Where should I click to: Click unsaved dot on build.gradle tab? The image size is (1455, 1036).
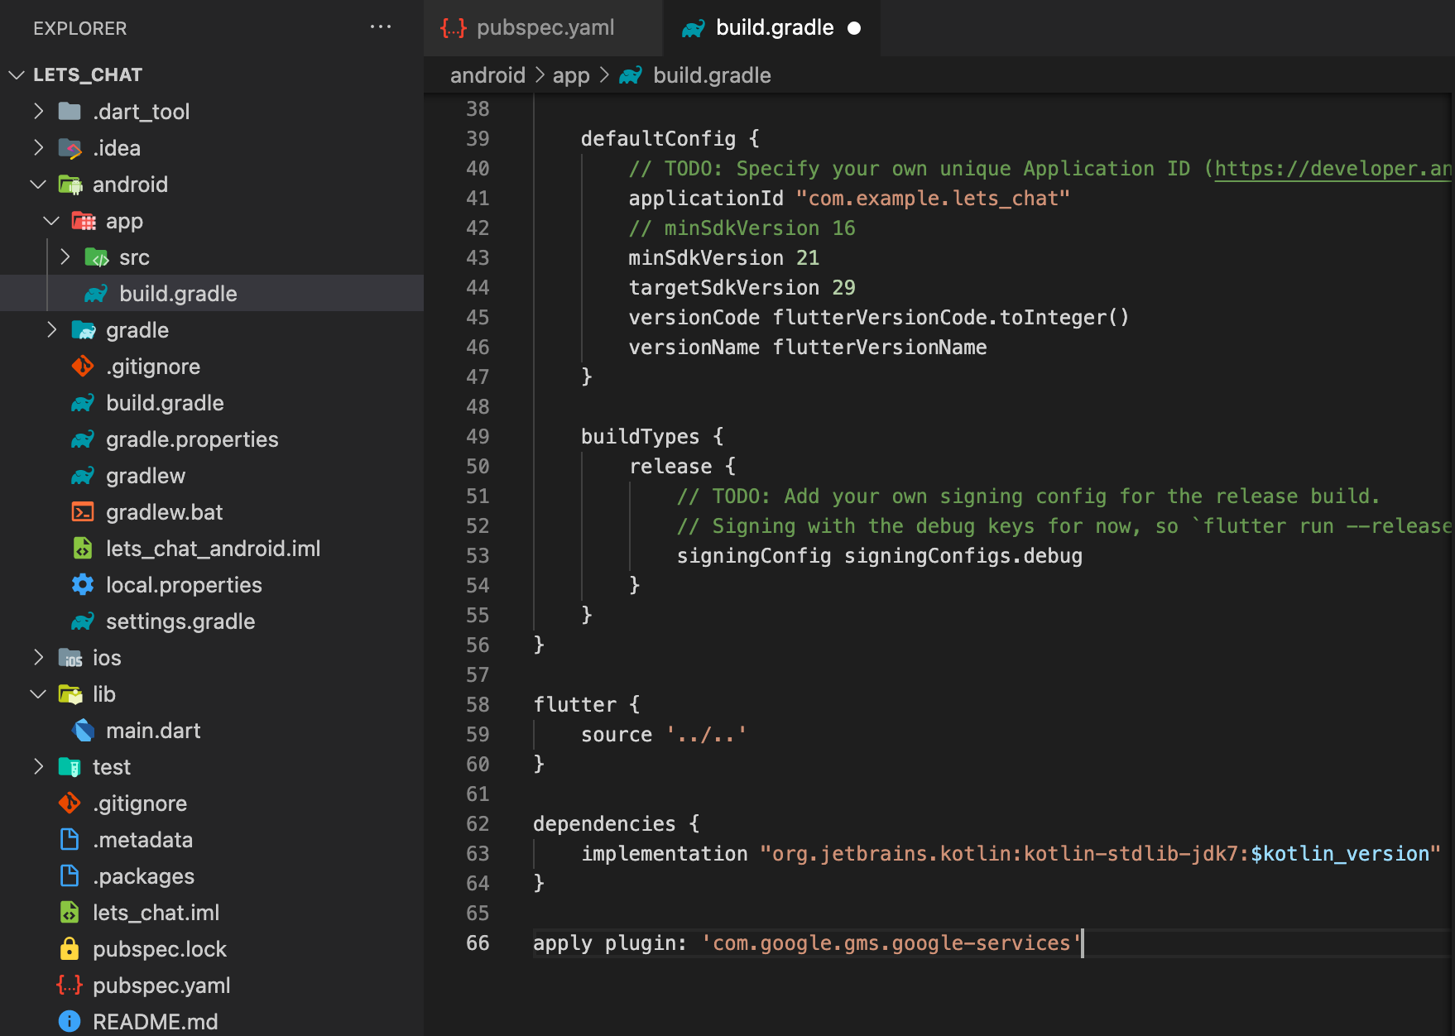coord(854,28)
